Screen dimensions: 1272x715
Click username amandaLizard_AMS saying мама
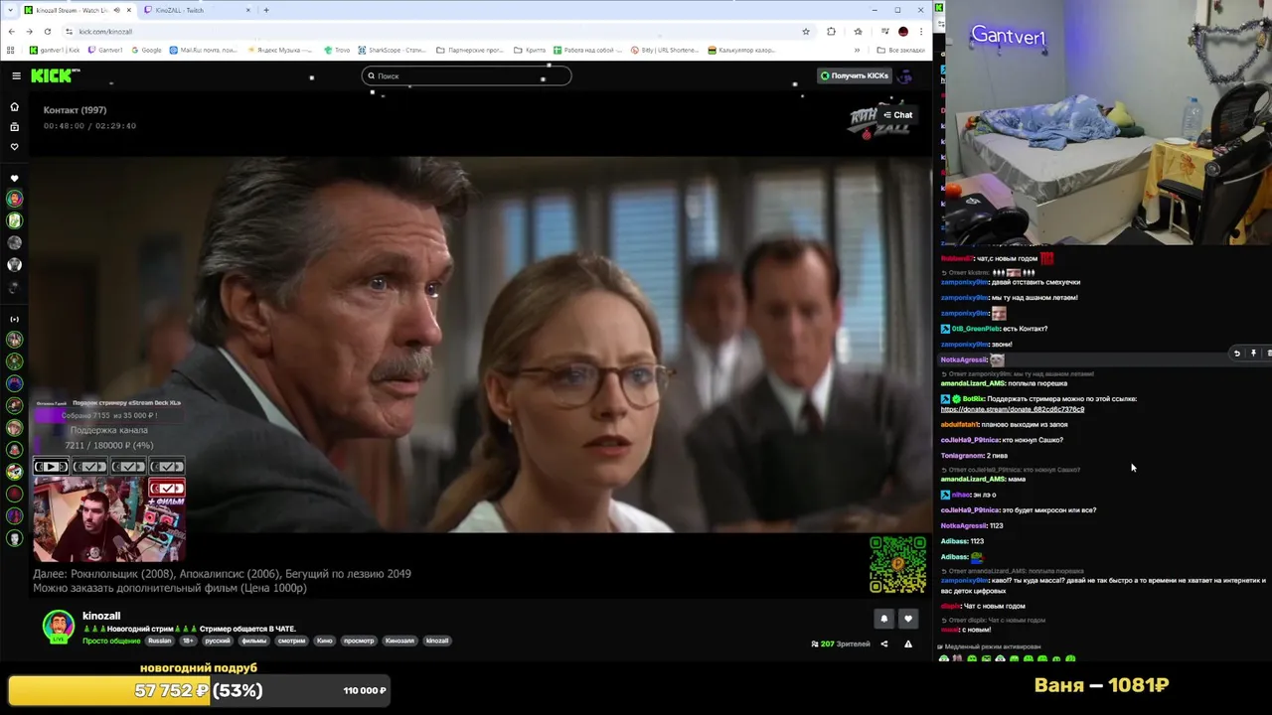pyautogui.click(x=972, y=479)
